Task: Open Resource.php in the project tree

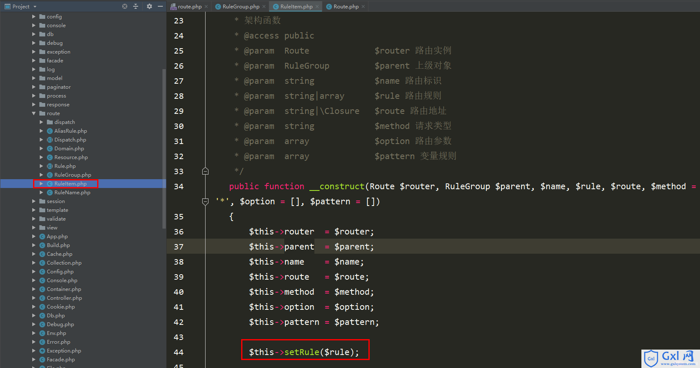Action: [71, 157]
